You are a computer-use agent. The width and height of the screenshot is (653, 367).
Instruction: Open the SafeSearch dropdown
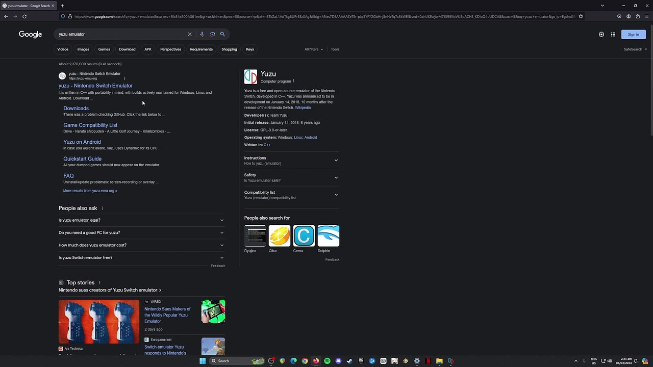(x=635, y=49)
